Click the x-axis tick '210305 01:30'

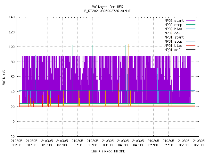[47, 143]
